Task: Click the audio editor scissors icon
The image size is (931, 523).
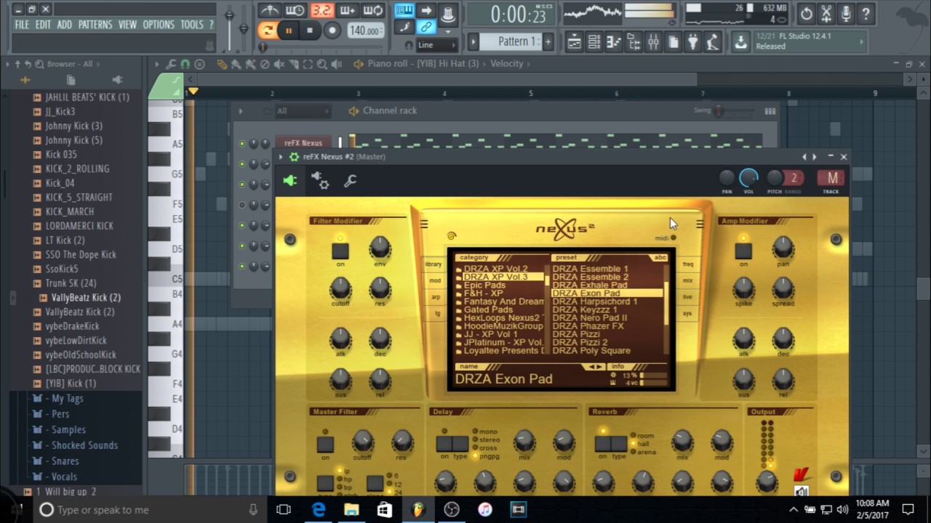Action: click(826, 13)
